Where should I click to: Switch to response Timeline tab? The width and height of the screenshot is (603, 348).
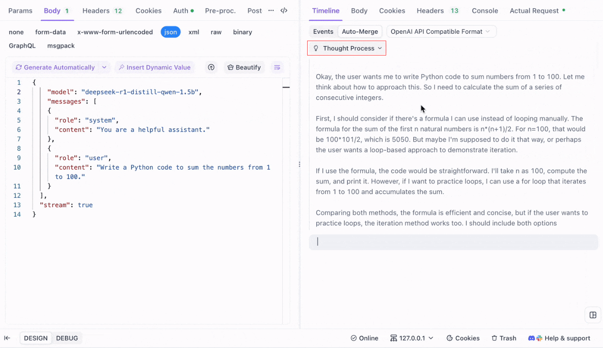click(x=326, y=10)
